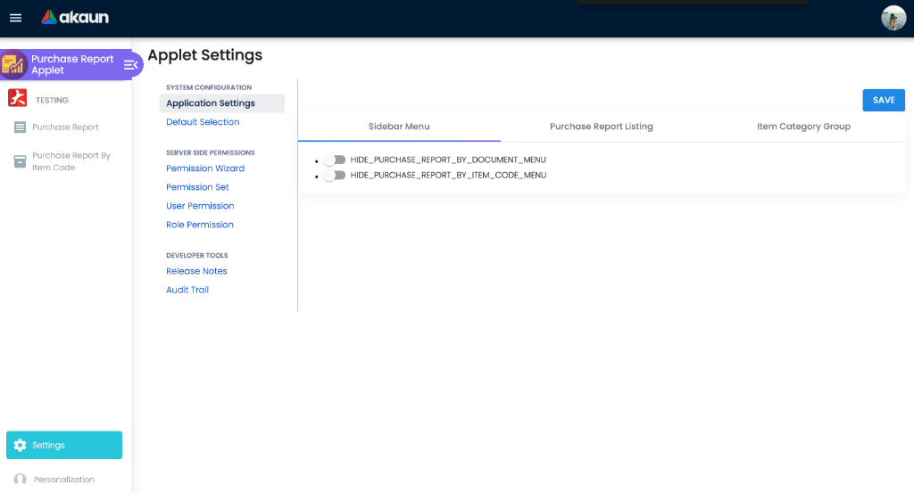914x493 pixels.
Task: Click the HIDE_PURCHASE_REPORT_BY_DOCUMENT_MENU label
Action: click(x=448, y=160)
